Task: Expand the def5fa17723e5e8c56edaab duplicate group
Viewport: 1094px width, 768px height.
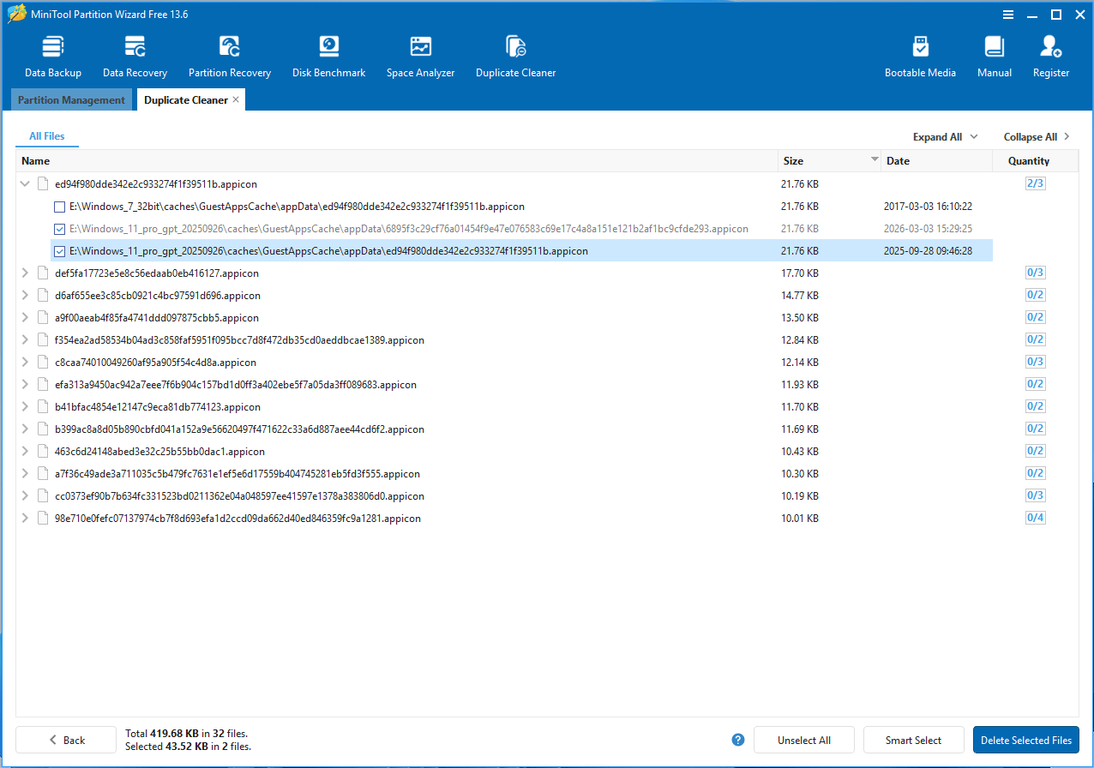Action: tap(25, 272)
